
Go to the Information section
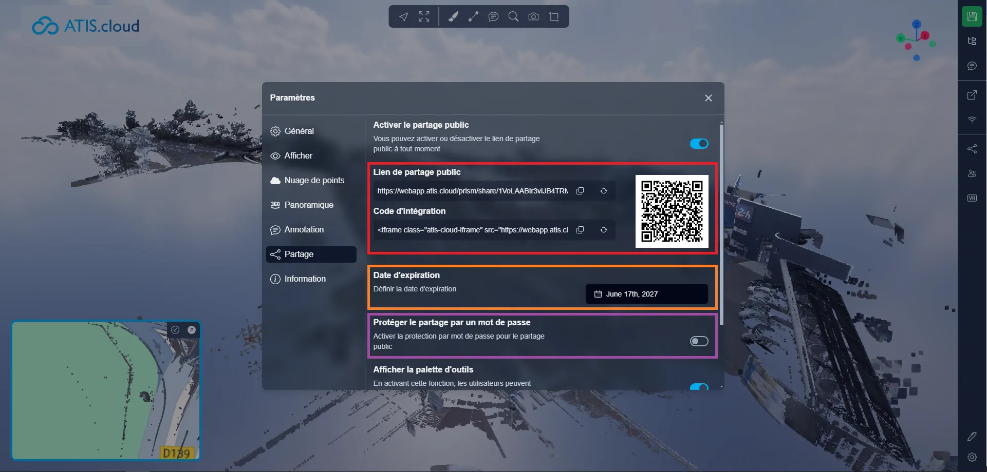[x=305, y=279]
